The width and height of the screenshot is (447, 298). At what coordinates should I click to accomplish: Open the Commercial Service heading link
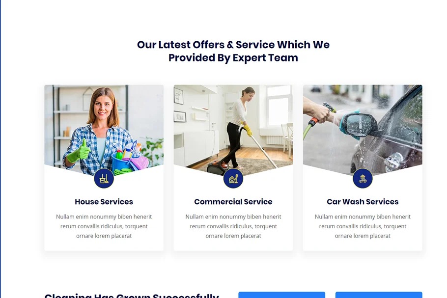[x=233, y=202]
